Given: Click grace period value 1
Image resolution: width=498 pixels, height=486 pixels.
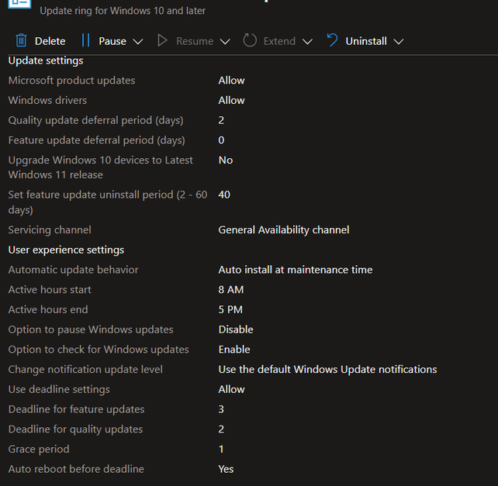Looking at the screenshot, I should 221,450.
